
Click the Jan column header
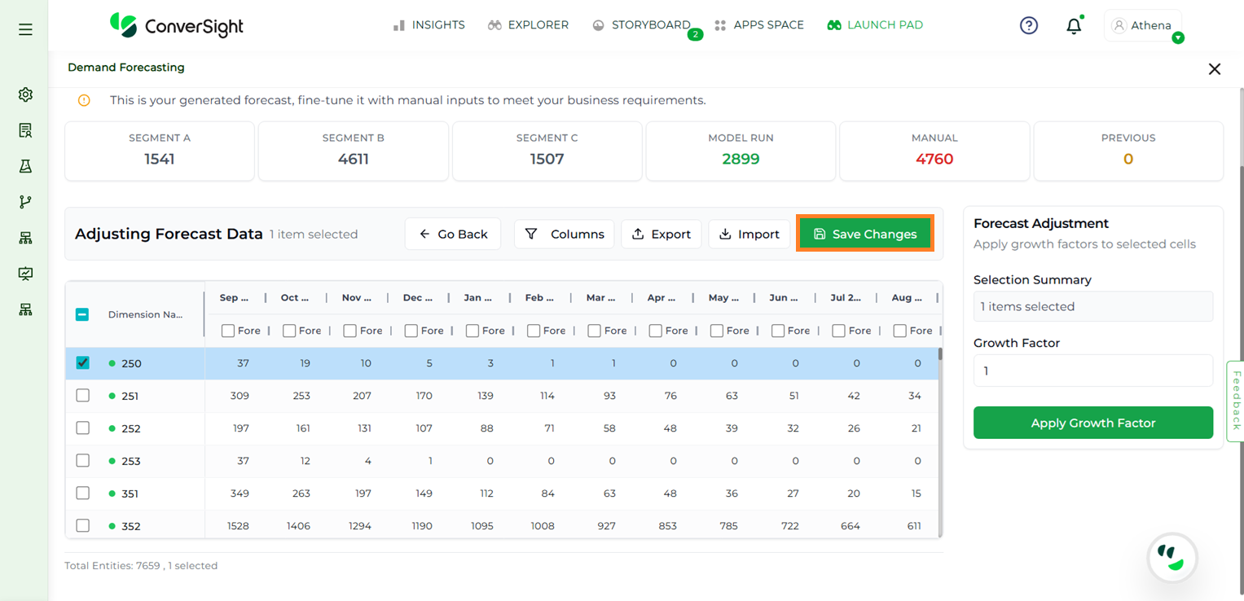pyautogui.click(x=478, y=298)
